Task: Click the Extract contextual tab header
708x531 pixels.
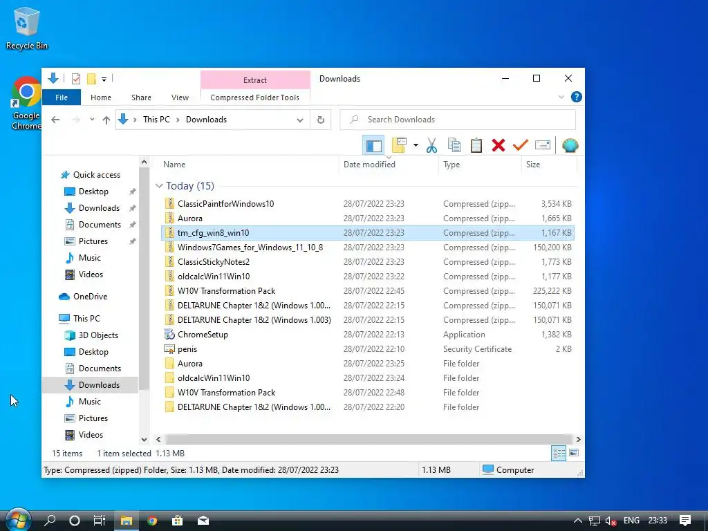Action: (x=255, y=80)
